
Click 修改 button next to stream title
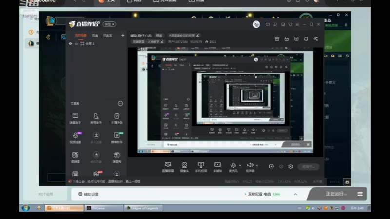click(159, 36)
